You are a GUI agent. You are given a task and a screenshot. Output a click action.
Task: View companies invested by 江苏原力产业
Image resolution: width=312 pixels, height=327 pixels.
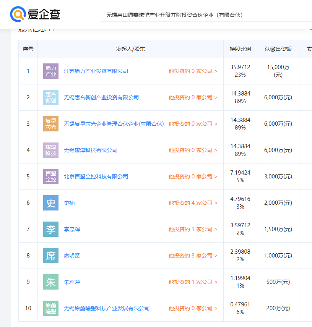coord(193,71)
